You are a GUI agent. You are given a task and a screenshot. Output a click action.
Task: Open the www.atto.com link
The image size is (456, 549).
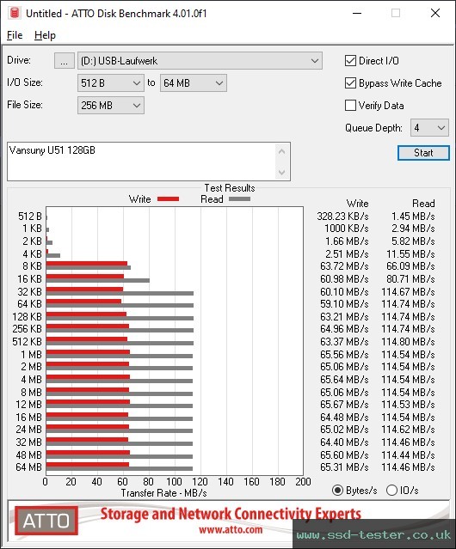(x=231, y=530)
